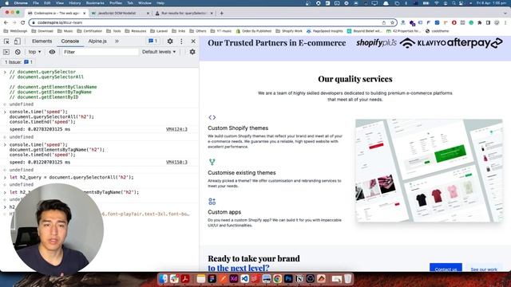
Task: Open Visual Studio Code from the Dock
Action: 245,278
